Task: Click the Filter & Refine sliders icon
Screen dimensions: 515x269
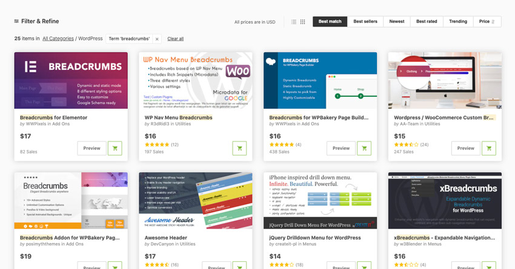Action: tap(16, 21)
